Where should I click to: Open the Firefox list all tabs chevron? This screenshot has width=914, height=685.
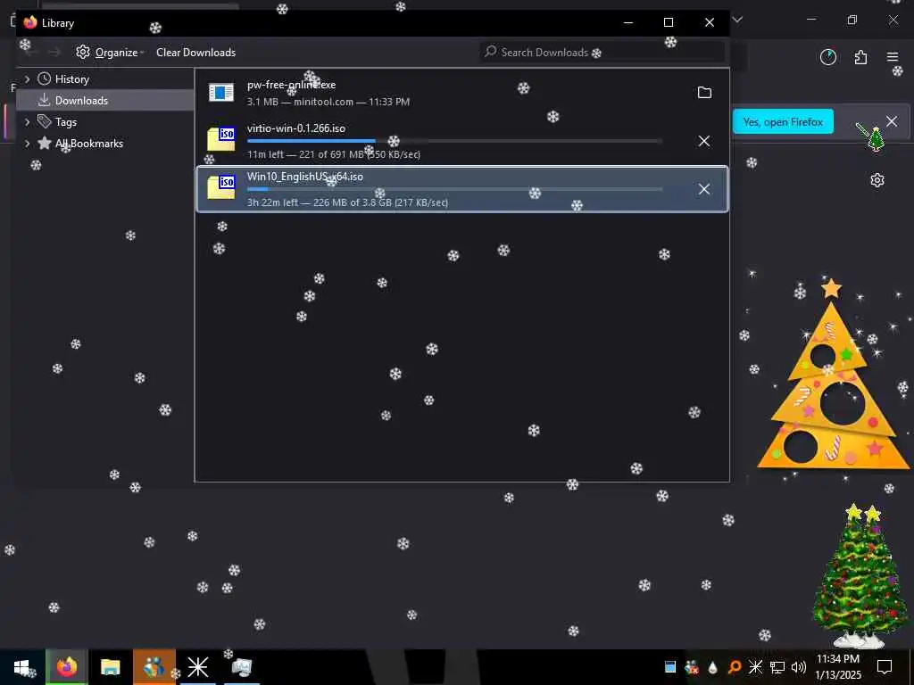738,20
